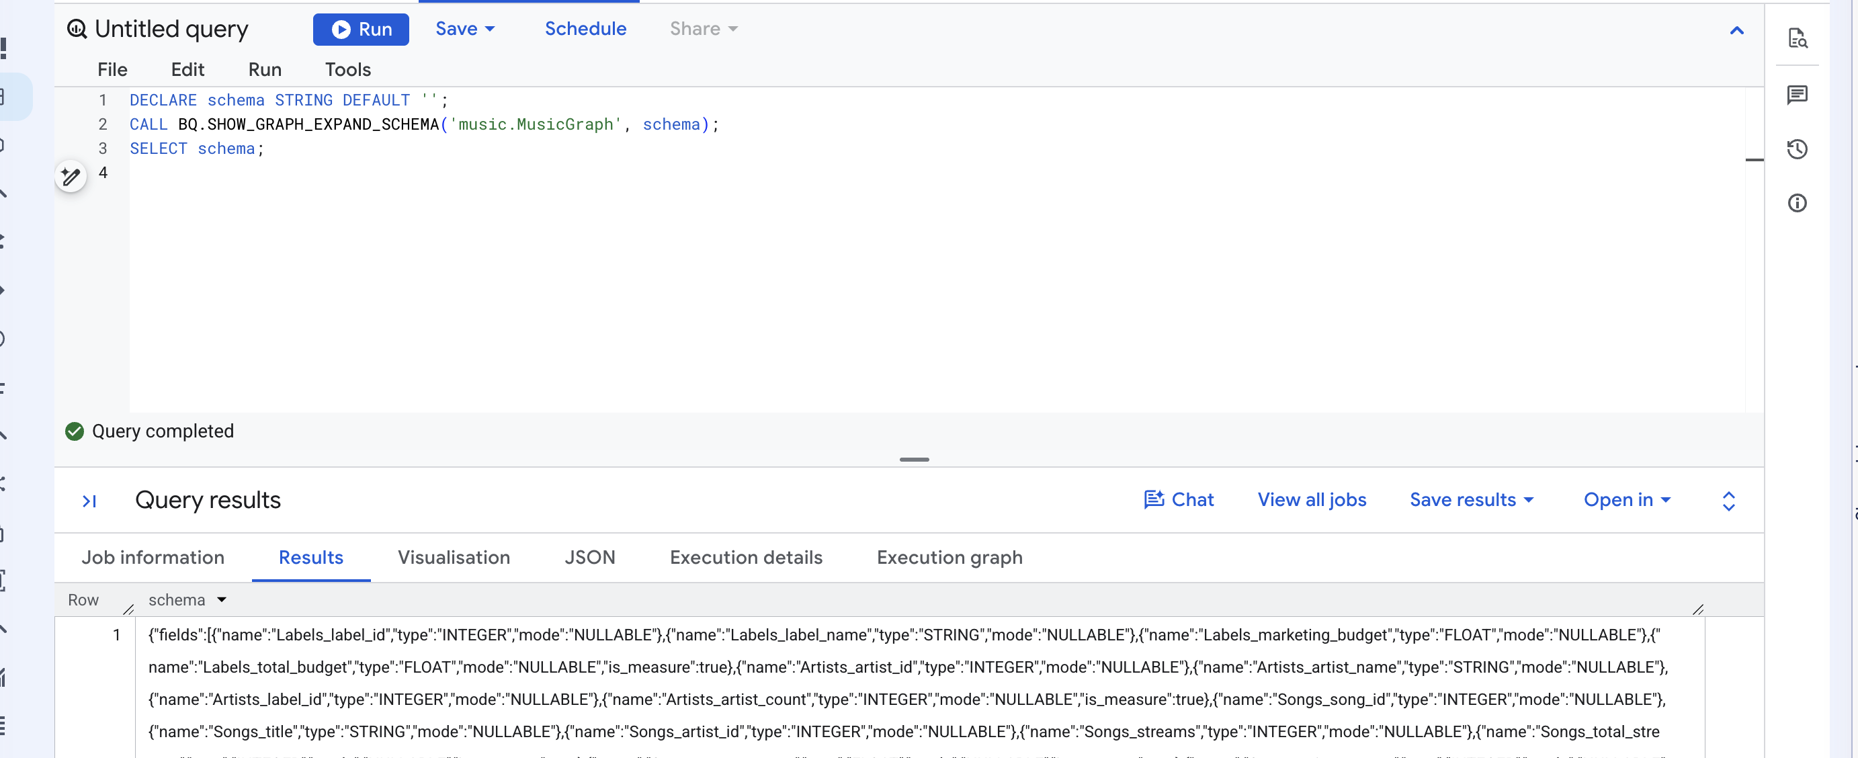
Task: Switch to the Job information tab
Action: pos(153,558)
